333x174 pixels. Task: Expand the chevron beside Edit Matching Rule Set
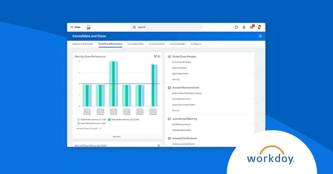(251, 124)
